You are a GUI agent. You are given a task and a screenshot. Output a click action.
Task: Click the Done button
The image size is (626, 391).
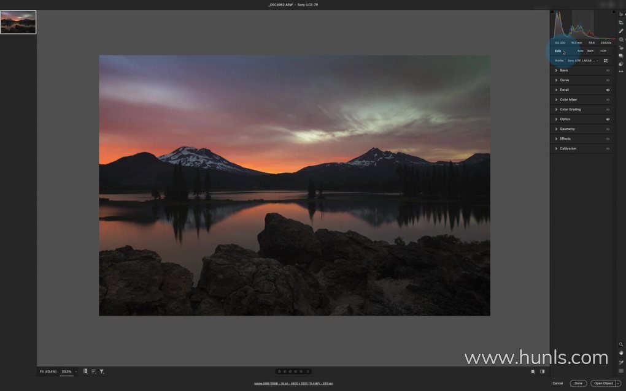578,384
